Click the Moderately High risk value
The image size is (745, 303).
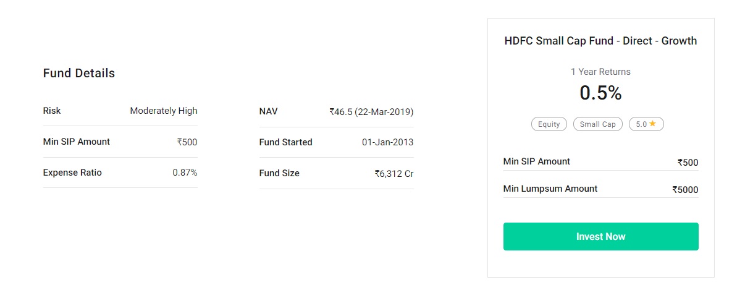click(x=164, y=111)
